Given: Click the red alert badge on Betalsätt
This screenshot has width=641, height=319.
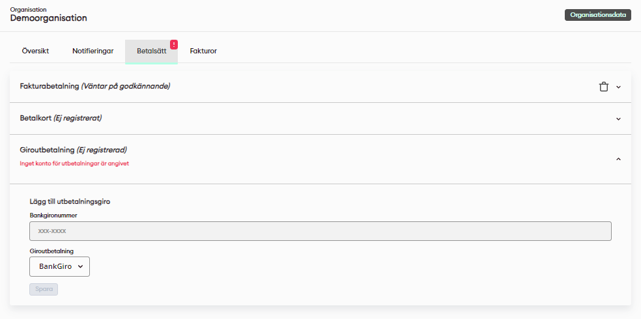Looking at the screenshot, I should pos(174,44).
